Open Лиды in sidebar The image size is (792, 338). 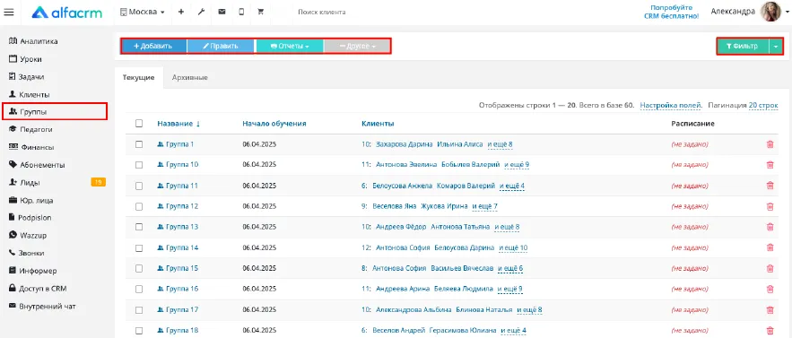[x=25, y=182]
